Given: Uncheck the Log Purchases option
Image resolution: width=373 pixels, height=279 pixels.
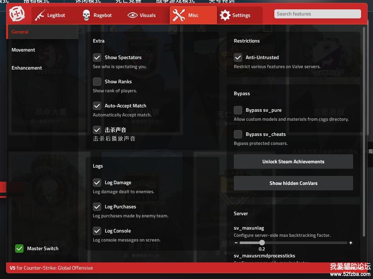Looking at the screenshot, I should [x=97, y=207].
